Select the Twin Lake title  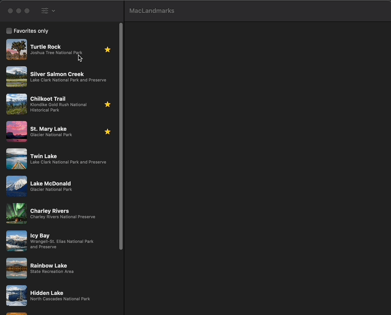(43, 156)
